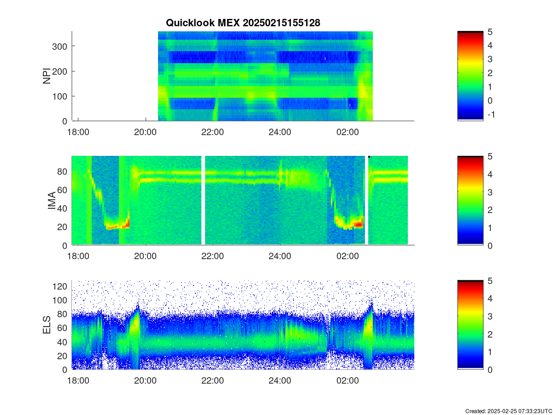This screenshot has width=553, height=415.
Task: Click the 80 tick on IMA y-axis
Action: click(x=62, y=171)
